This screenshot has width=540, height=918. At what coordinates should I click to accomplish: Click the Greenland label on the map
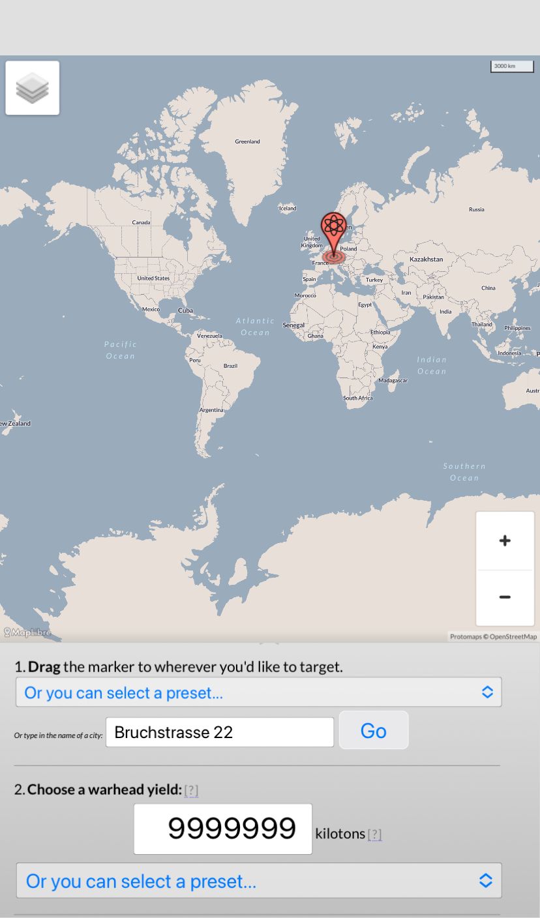coord(247,141)
